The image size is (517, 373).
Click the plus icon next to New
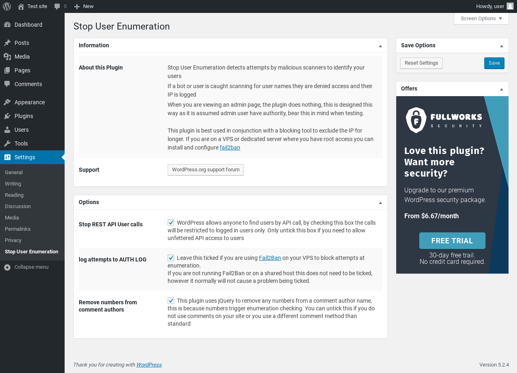pos(77,6)
